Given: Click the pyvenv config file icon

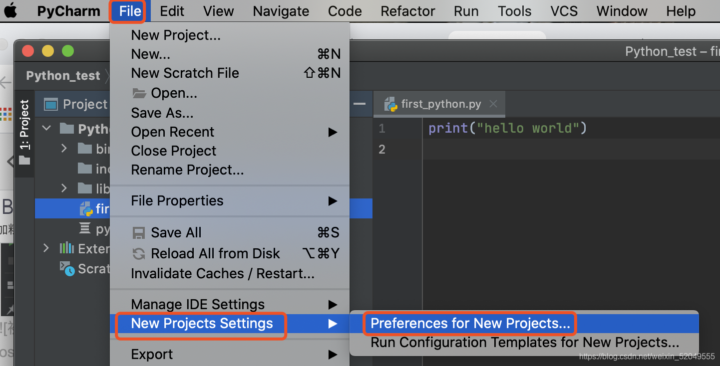Looking at the screenshot, I should coord(85,228).
